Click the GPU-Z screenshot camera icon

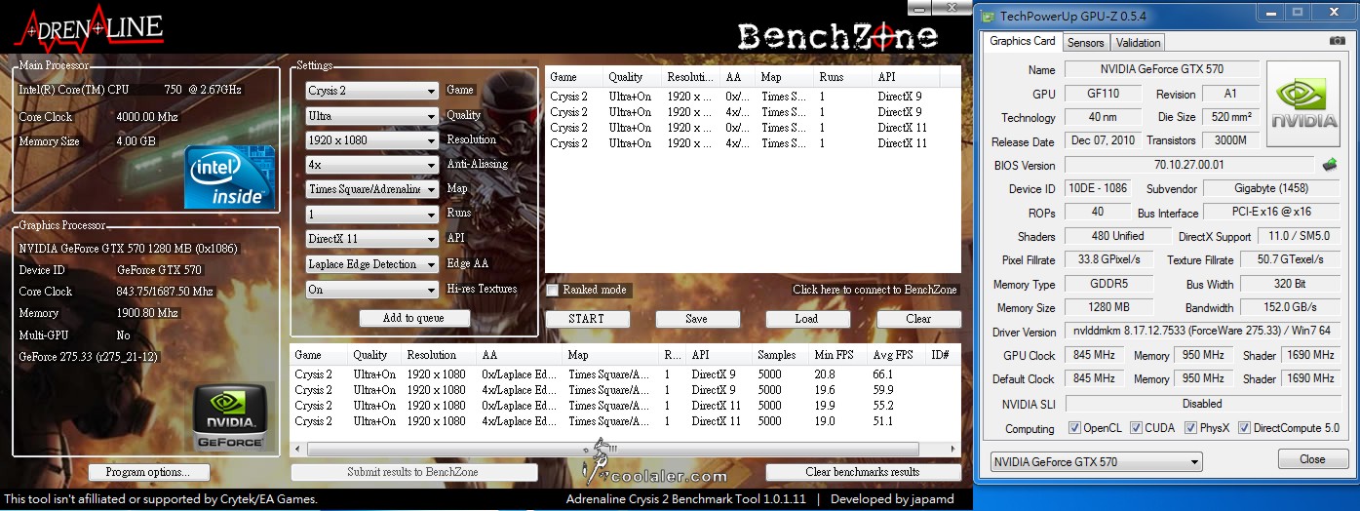(x=1338, y=41)
